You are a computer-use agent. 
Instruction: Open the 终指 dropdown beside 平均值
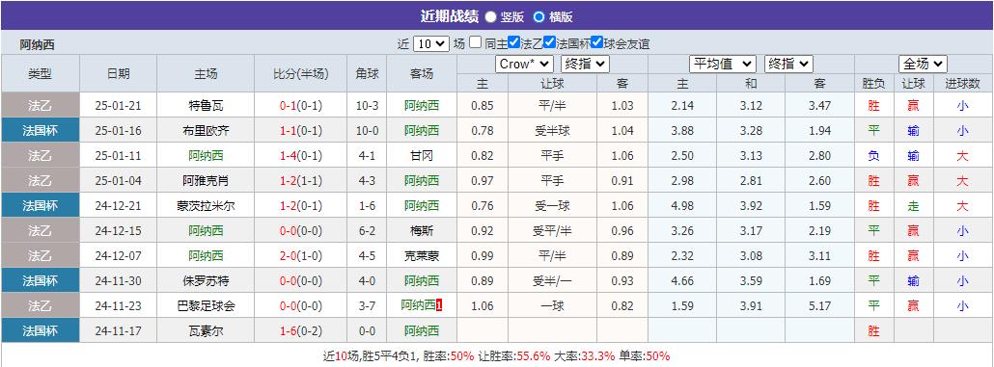click(788, 64)
